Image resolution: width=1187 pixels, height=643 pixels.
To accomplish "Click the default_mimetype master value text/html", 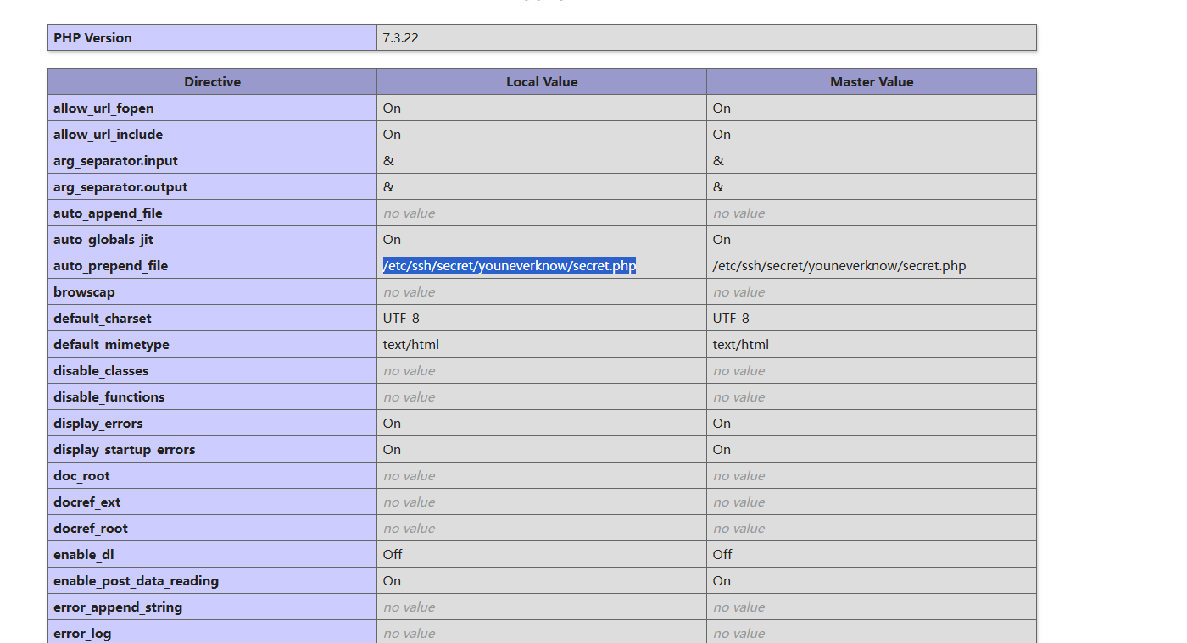I will [x=741, y=345].
